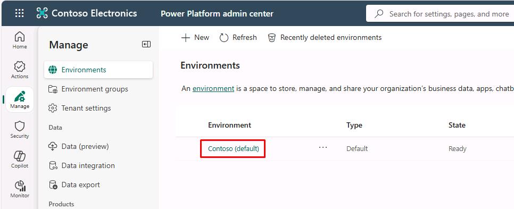This screenshot has height=209, width=514.
Task: Sort by the Environment column header
Action: (x=229, y=125)
